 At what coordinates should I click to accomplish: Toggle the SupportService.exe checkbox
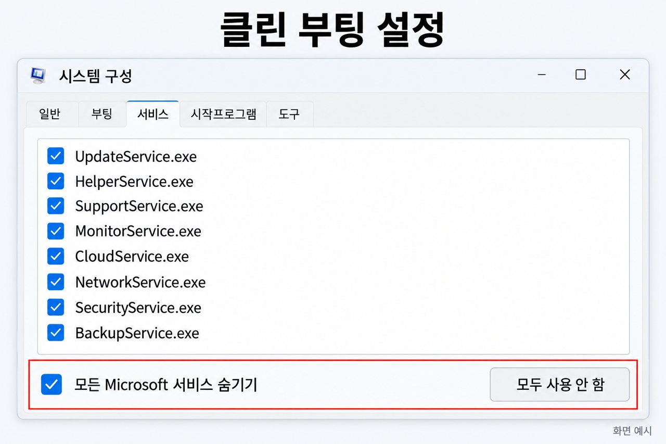[56, 206]
